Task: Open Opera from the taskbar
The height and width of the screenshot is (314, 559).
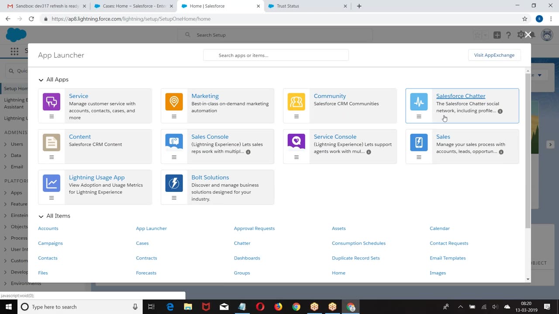Action: [x=260, y=307]
